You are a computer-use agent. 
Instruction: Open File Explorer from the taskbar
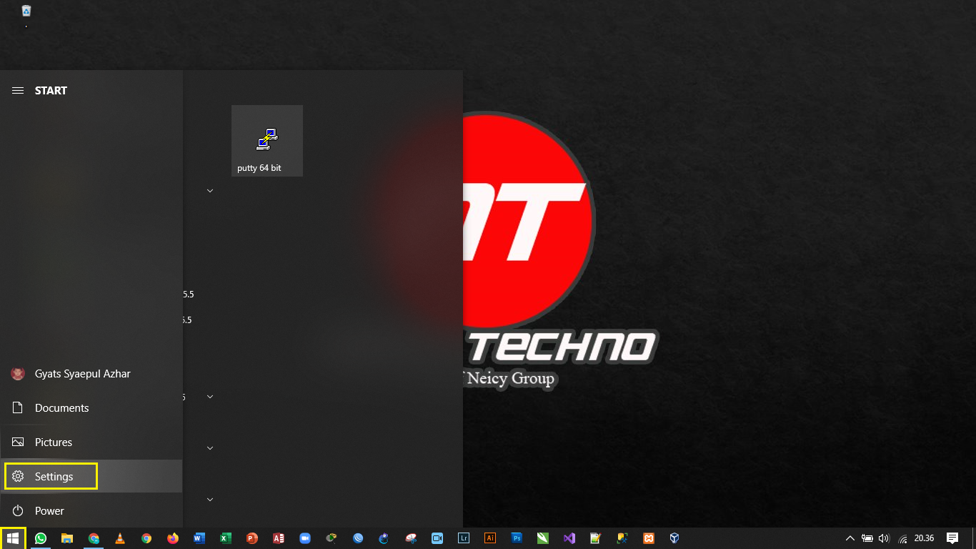point(67,538)
